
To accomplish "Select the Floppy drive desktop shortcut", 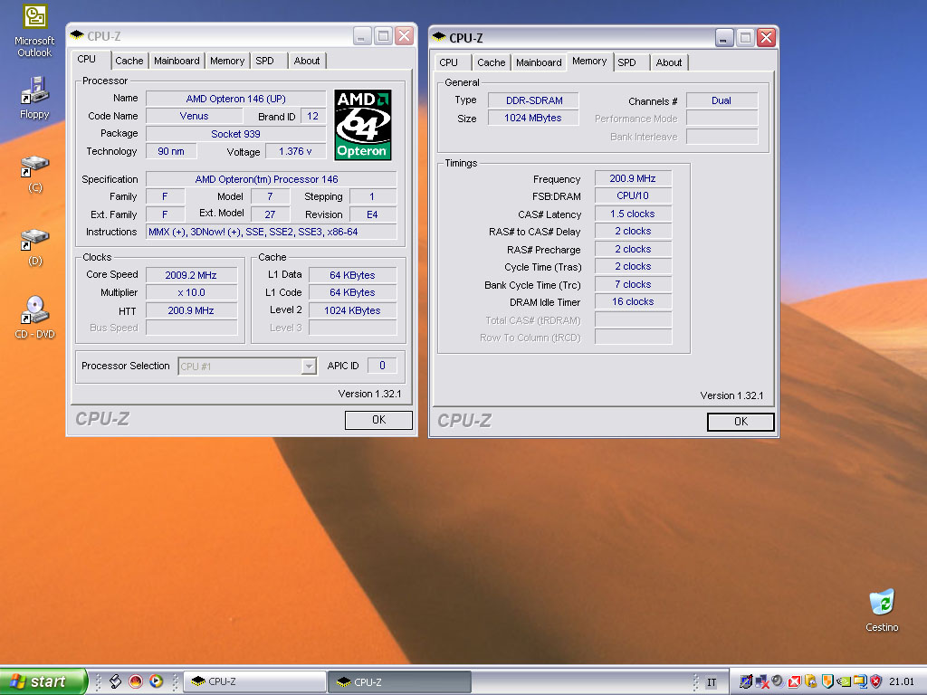I will [x=34, y=98].
